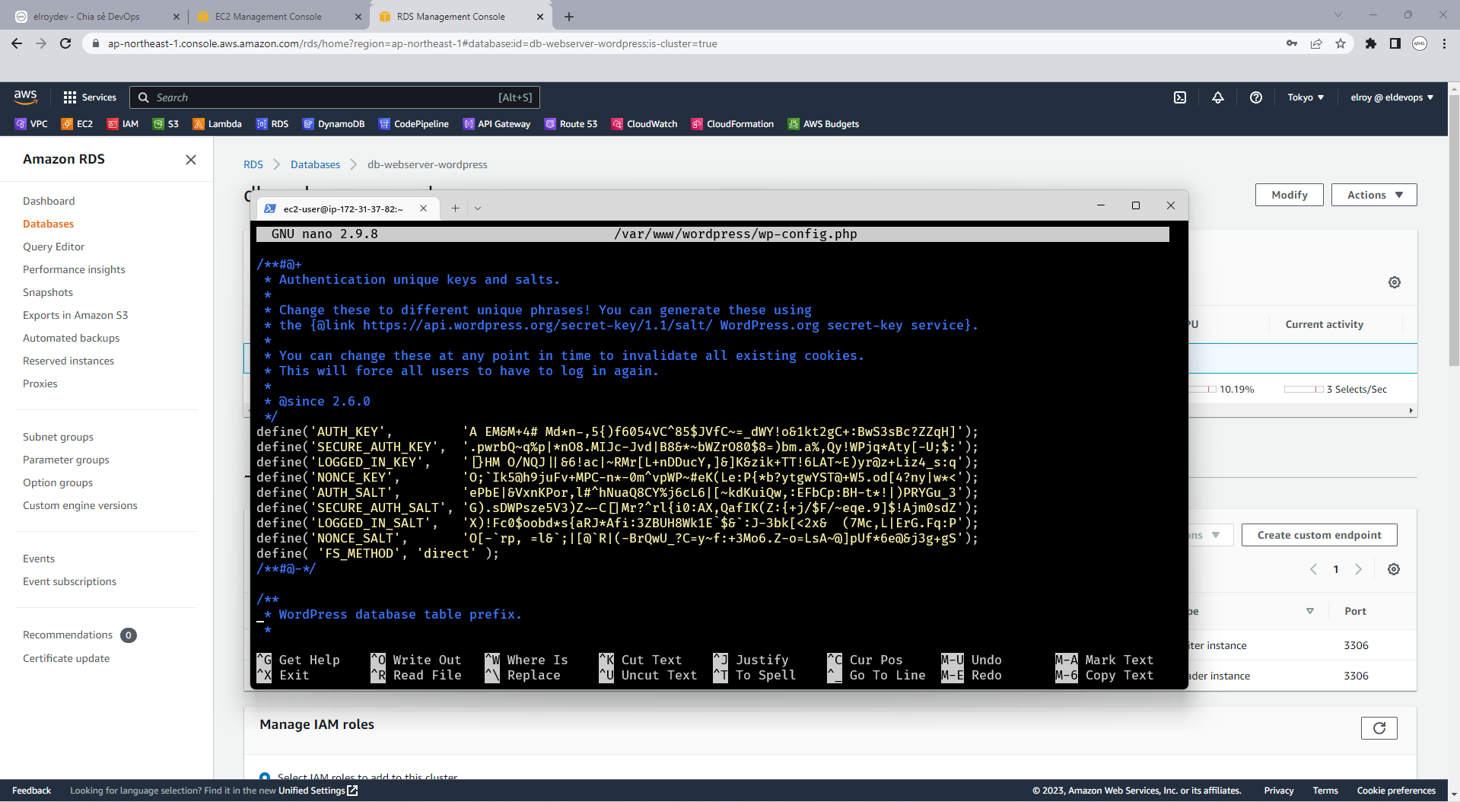Refresh the Manage IAM roles section

click(1379, 728)
